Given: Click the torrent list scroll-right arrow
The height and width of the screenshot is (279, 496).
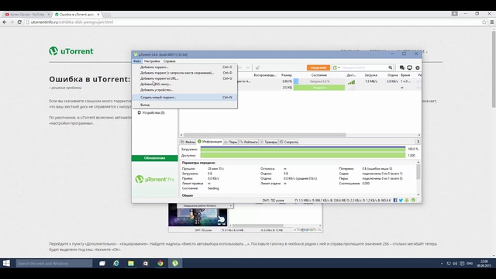Looking at the screenshot, I should (x=419, y=135).
